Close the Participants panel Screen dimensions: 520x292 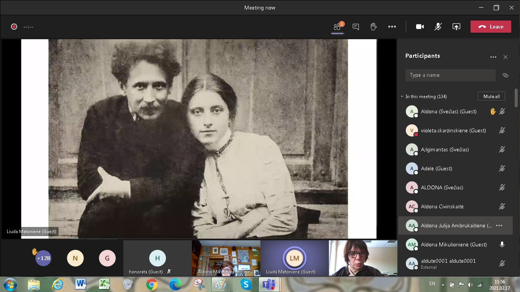506,57
